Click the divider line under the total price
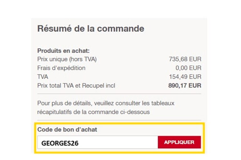 (x=119, y=94)
